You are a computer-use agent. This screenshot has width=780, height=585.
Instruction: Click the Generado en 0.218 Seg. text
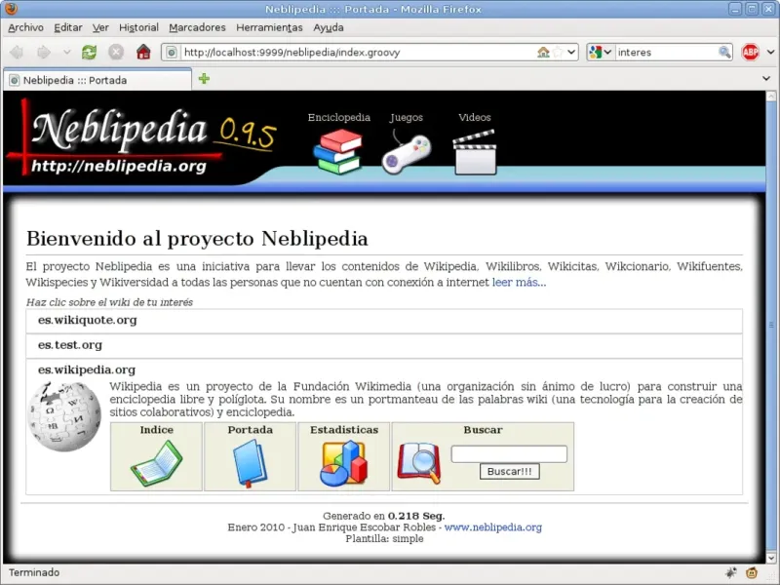384,516
